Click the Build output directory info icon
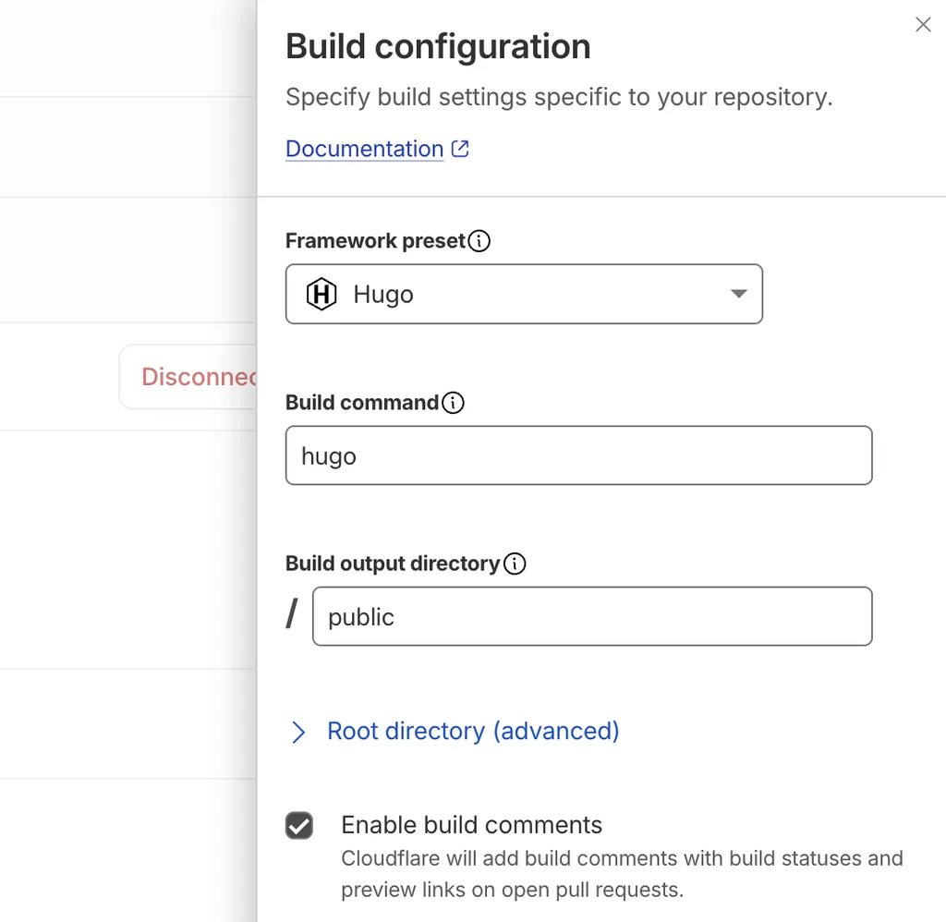The width and height of the screenshot is (946, 922). point(515,564)
